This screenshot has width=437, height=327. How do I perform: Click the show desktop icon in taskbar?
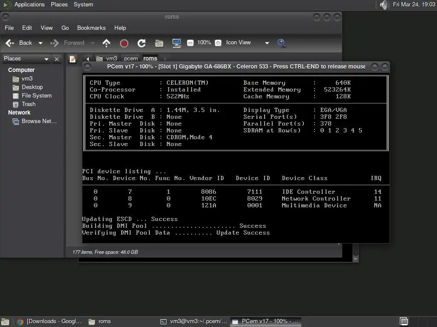tap(5, 322)
